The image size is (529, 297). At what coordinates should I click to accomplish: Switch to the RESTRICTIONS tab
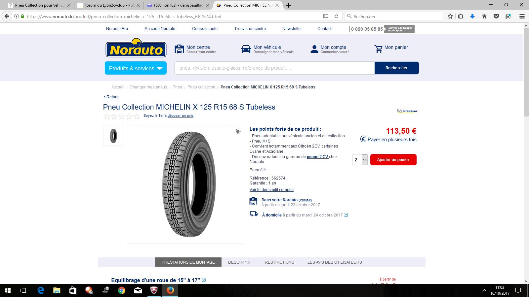279,262
